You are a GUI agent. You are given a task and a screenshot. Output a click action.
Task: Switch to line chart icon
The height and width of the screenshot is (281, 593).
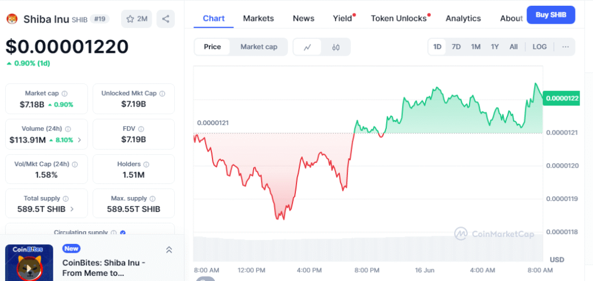tap(308, 47)
